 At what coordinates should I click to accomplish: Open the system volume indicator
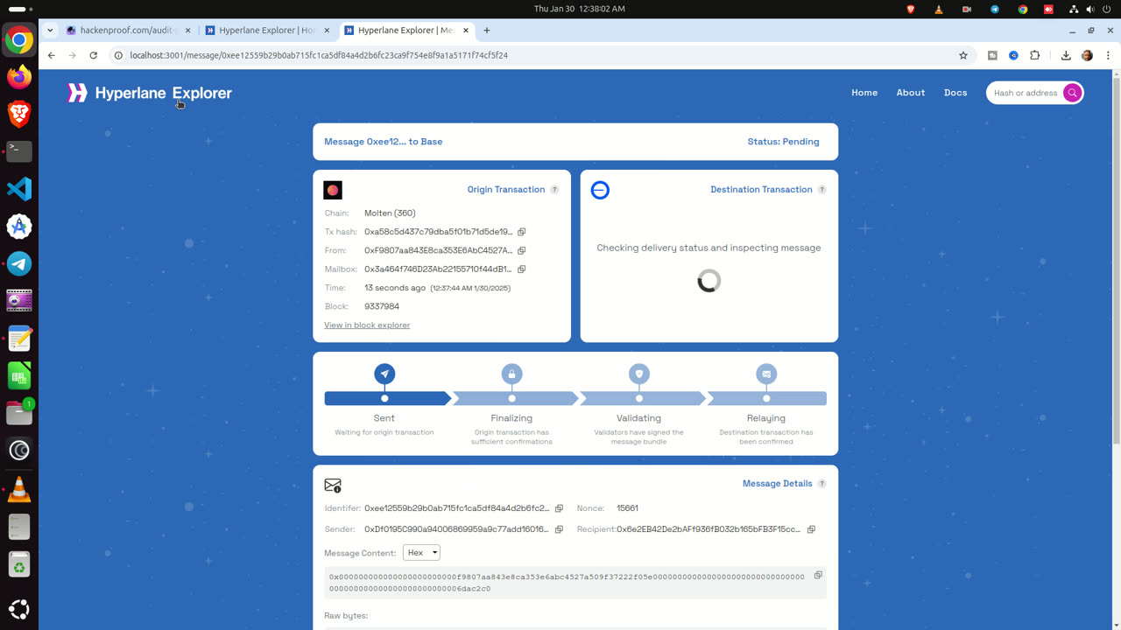pos(1089,9)
